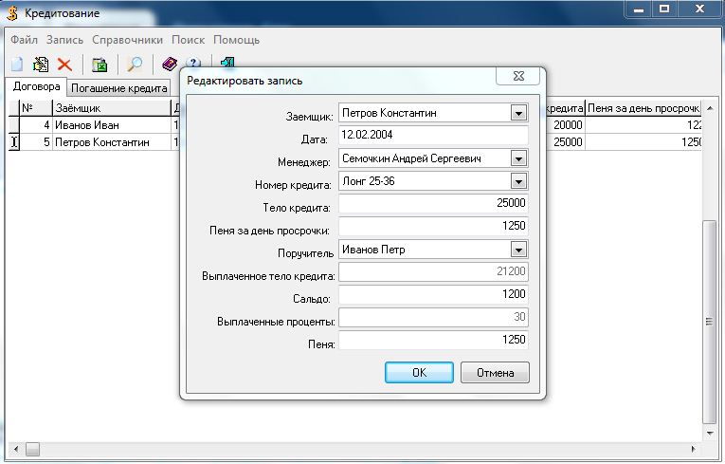The image size is (725, 464).
Task: Click the Кредитование dollar app icon
Action: tap(12, 13)
